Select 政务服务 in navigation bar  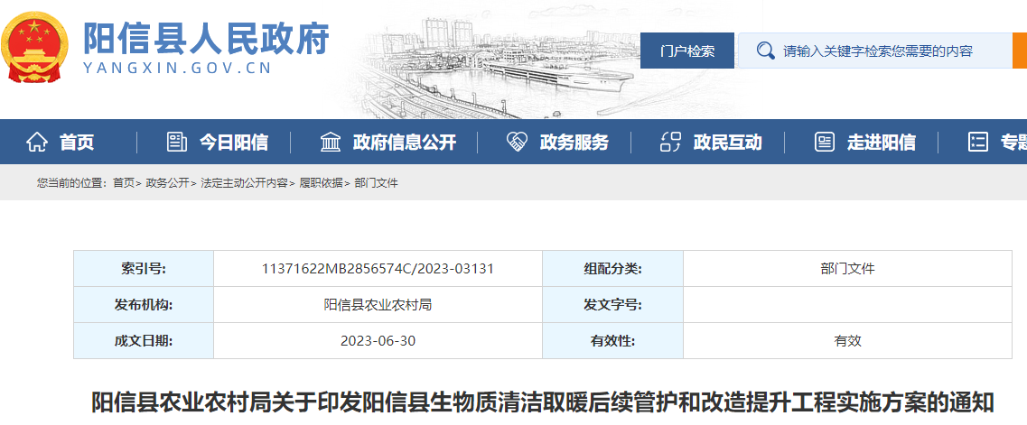point(574,142)
